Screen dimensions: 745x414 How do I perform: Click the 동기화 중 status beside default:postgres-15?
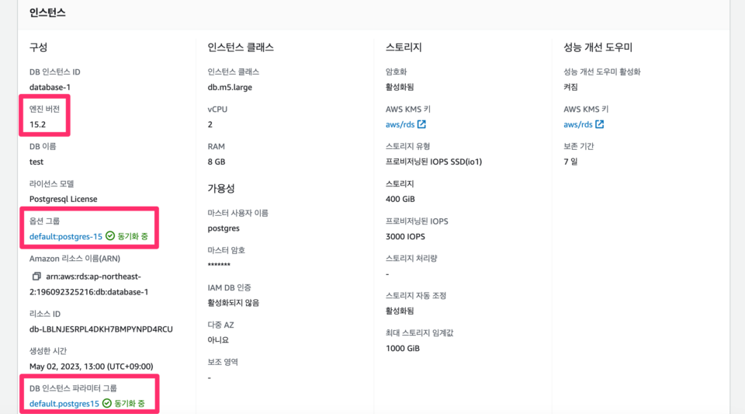point(133,236)
